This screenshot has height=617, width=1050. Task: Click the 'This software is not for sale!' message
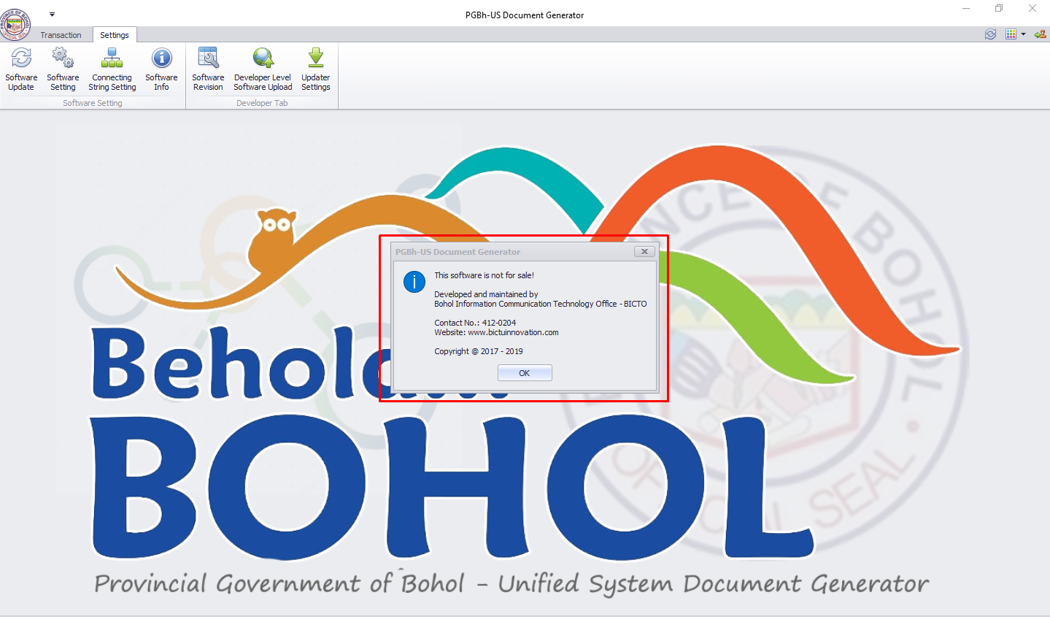pyautogui.click(x=484, y=275)
